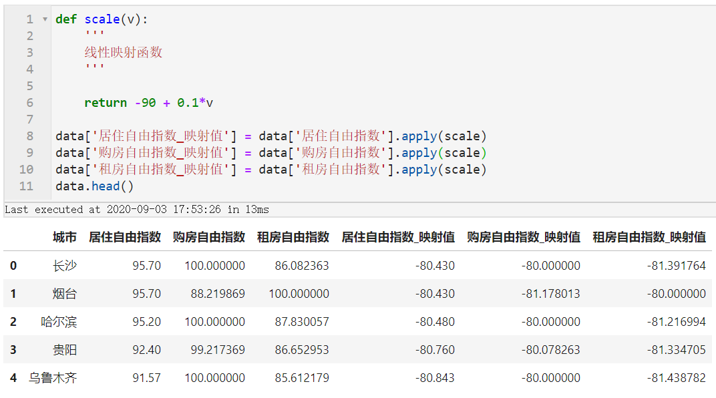Click the 居住自由指数 column header
716x398 pixels.
(125, 237)
